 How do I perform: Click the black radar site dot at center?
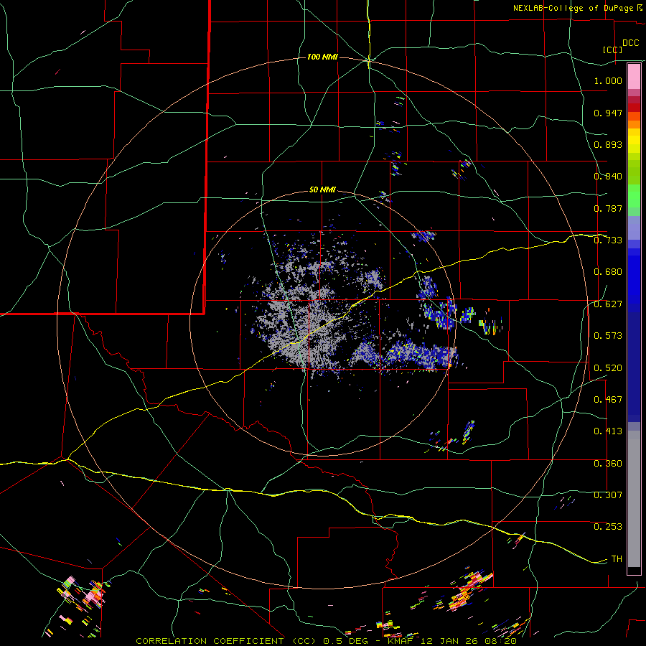click(323, 322)
